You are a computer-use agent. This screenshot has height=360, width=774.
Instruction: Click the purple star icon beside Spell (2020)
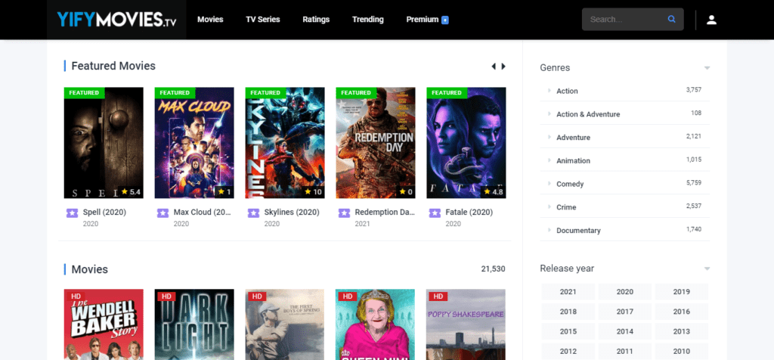(x=72, y=213)
